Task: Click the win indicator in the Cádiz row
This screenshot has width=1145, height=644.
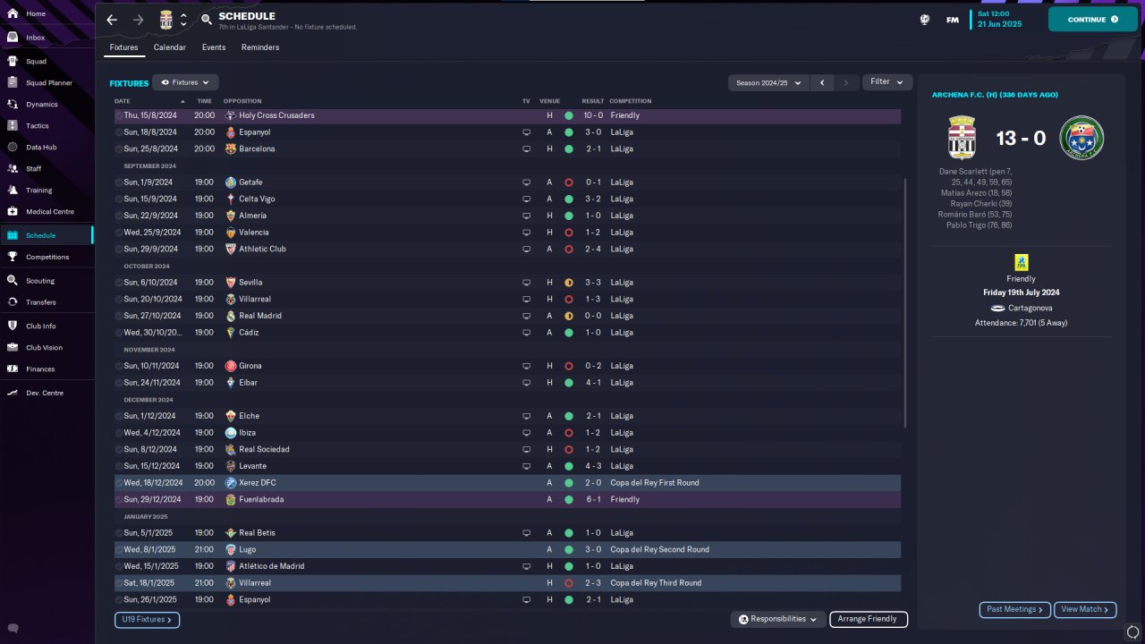Action: click(569, 333)
